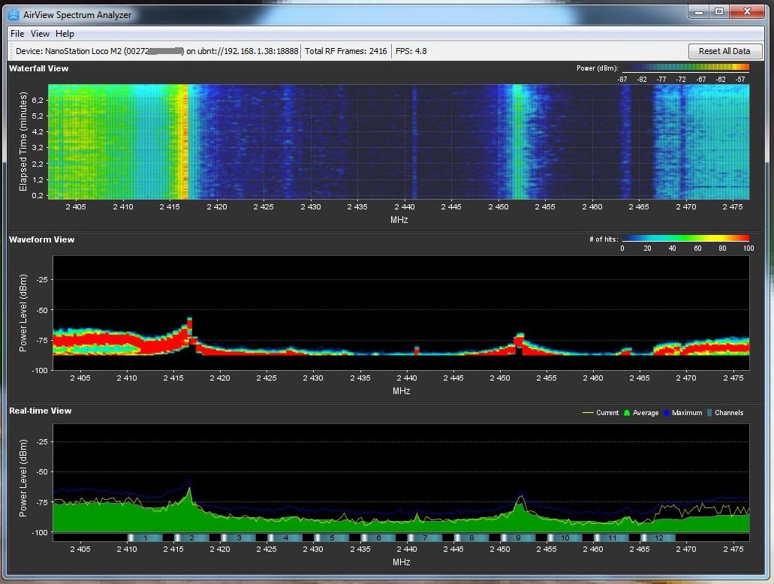Click the blue Maximum legend icon
This screenshot has width=774, height=584.
668,413
